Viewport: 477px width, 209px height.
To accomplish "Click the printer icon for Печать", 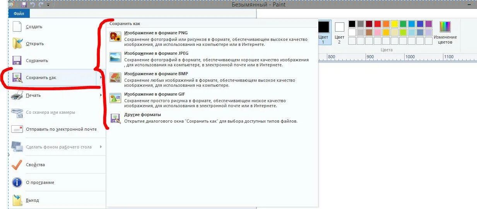I will pyautogui.click(x=17, y=95).
